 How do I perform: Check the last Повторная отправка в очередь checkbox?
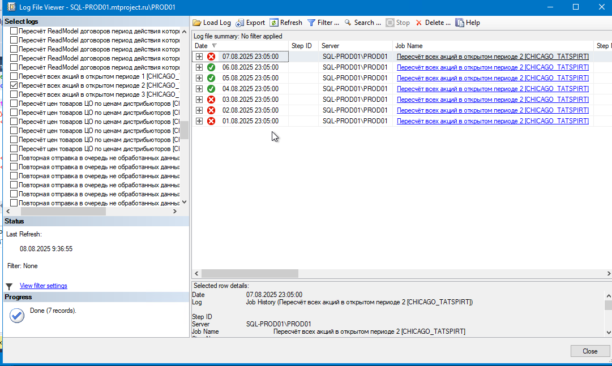tap(14, 203)
